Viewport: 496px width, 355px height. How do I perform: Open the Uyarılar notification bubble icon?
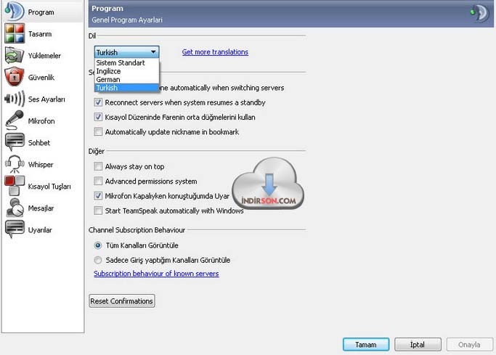(x=15, y=229)
